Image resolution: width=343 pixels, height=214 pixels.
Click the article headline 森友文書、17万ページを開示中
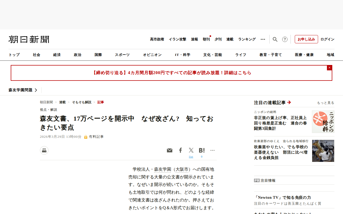click(x=127, y=123)
